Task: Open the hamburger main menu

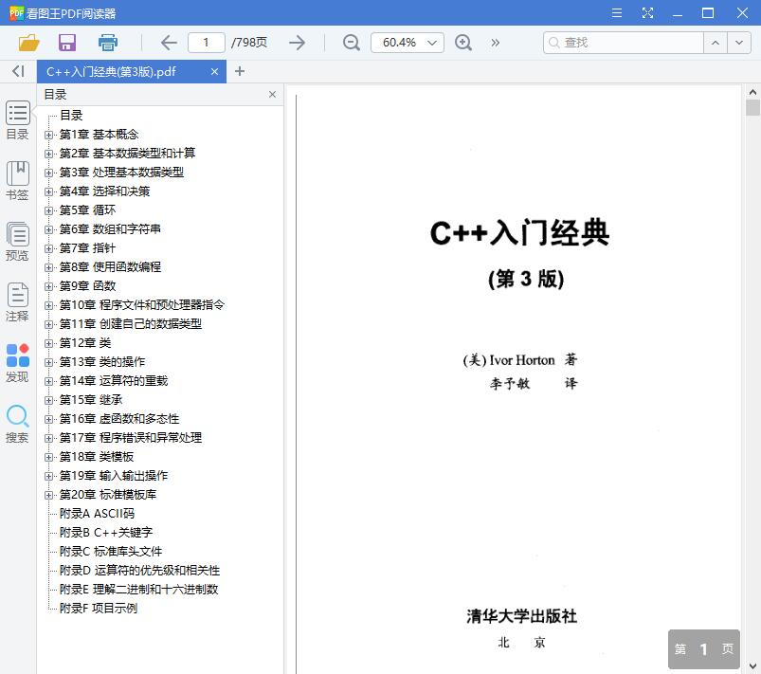Action: [617, 13]
